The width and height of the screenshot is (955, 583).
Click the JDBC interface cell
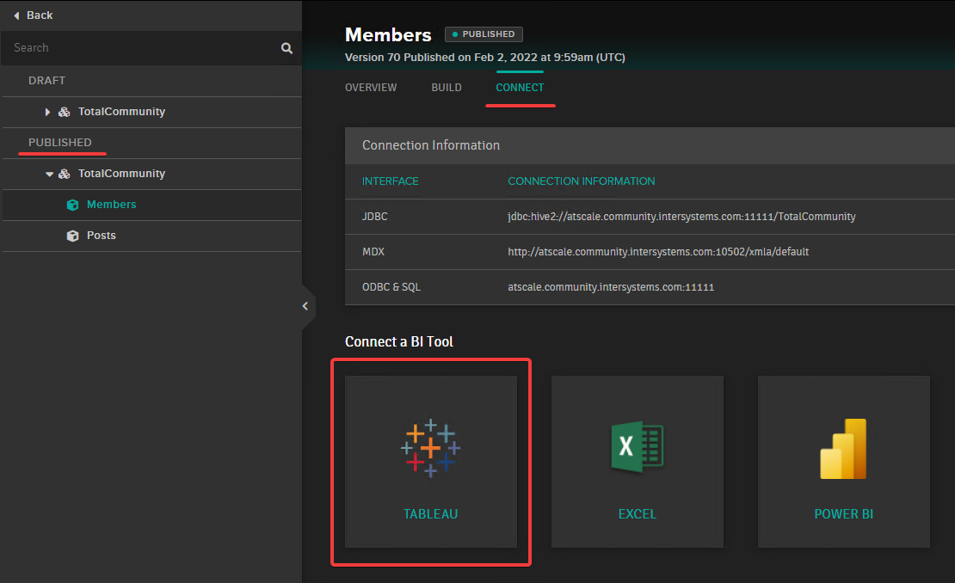(374, 217)
